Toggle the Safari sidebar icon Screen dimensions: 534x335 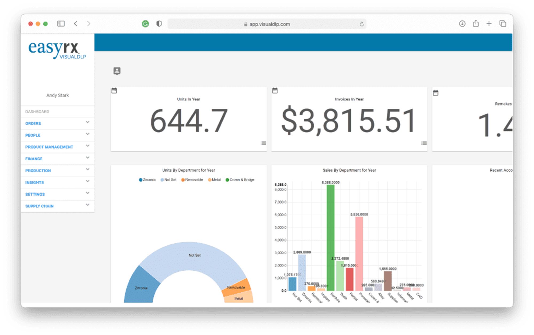pyautogui.click(x=61, y=24)
